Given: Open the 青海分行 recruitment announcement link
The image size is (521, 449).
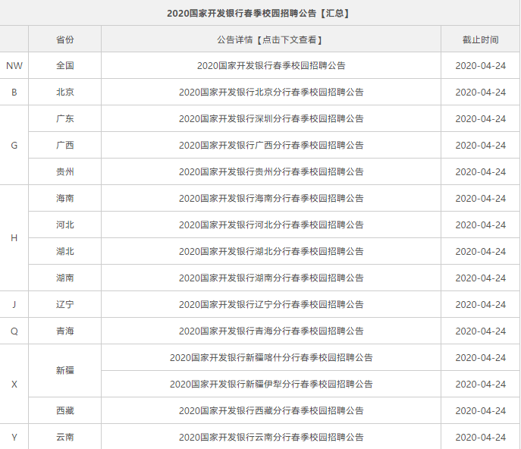Looking at the screenshot, I should pyautogui.click(x=271, y=331).
